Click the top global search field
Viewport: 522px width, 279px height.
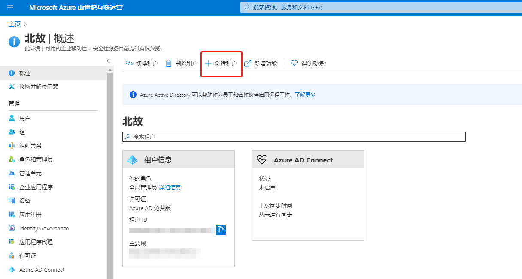378,8
